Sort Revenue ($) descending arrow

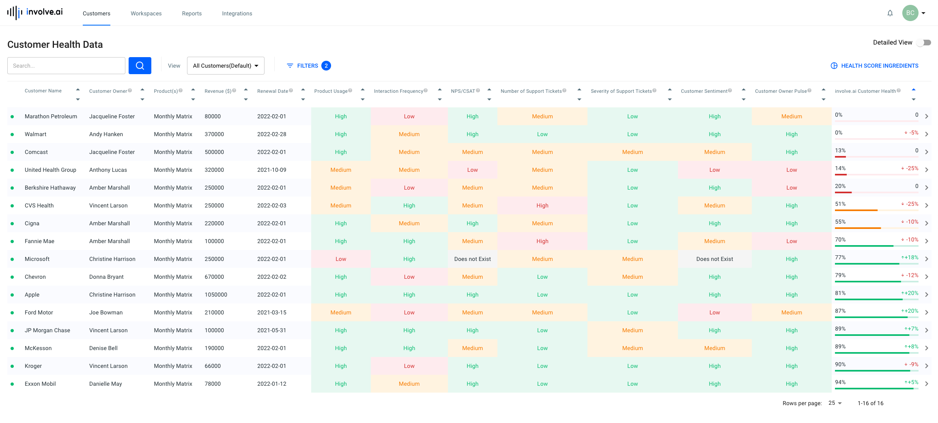click(x=246, y=99)
